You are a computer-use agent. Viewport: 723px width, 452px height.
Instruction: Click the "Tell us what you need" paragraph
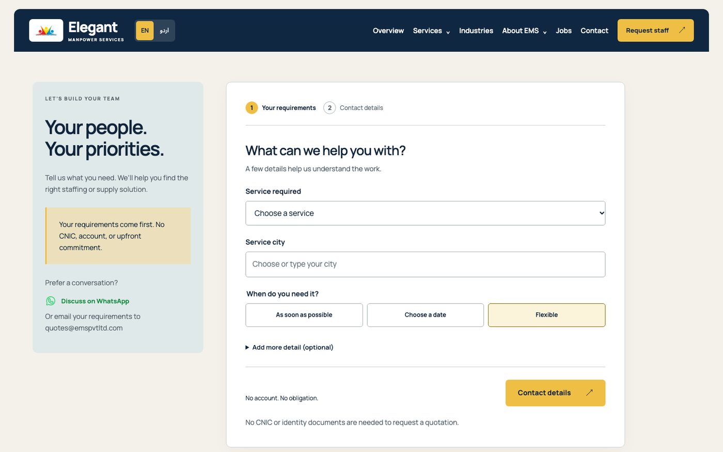[x=117, y=183]
